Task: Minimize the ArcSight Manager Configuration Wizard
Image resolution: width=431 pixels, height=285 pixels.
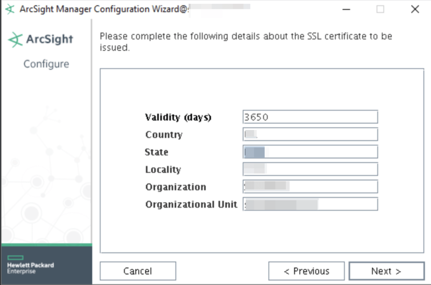Action: click(x=346, y=8)
